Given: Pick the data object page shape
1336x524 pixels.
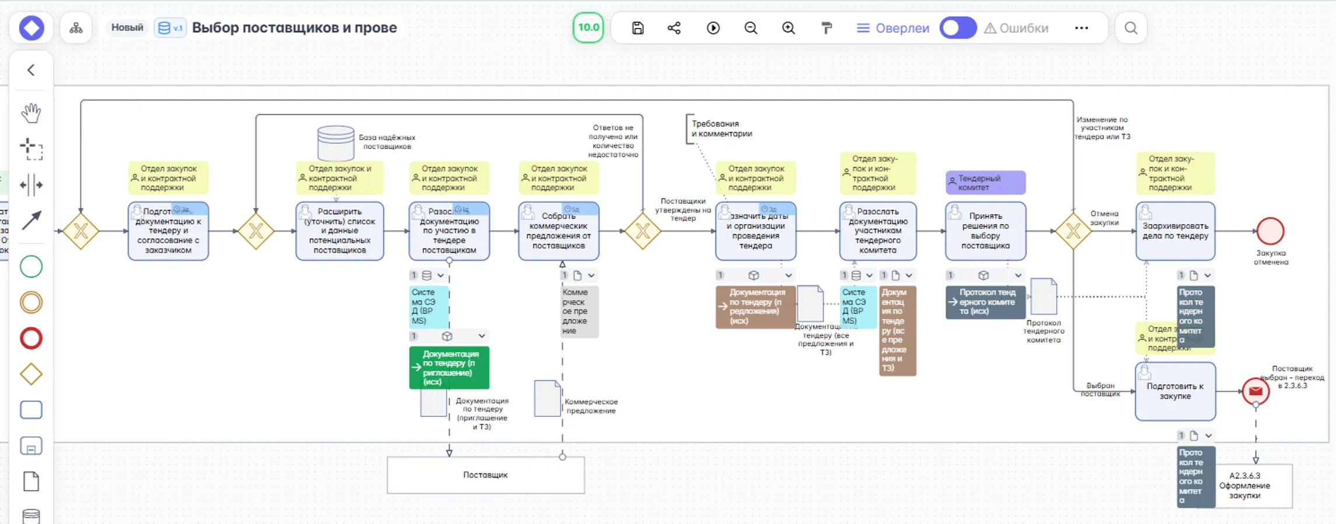Looking at the screenshot, I should [x=31, y=482].
